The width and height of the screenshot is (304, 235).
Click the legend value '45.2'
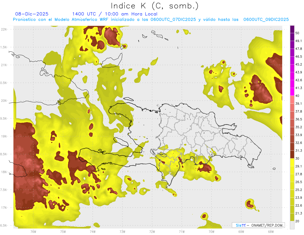coord(299,64)
